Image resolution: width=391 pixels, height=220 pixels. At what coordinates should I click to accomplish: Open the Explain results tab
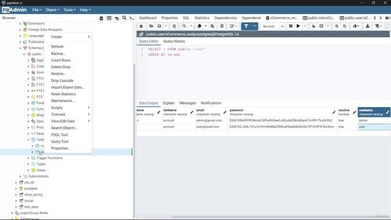point(169,103)
